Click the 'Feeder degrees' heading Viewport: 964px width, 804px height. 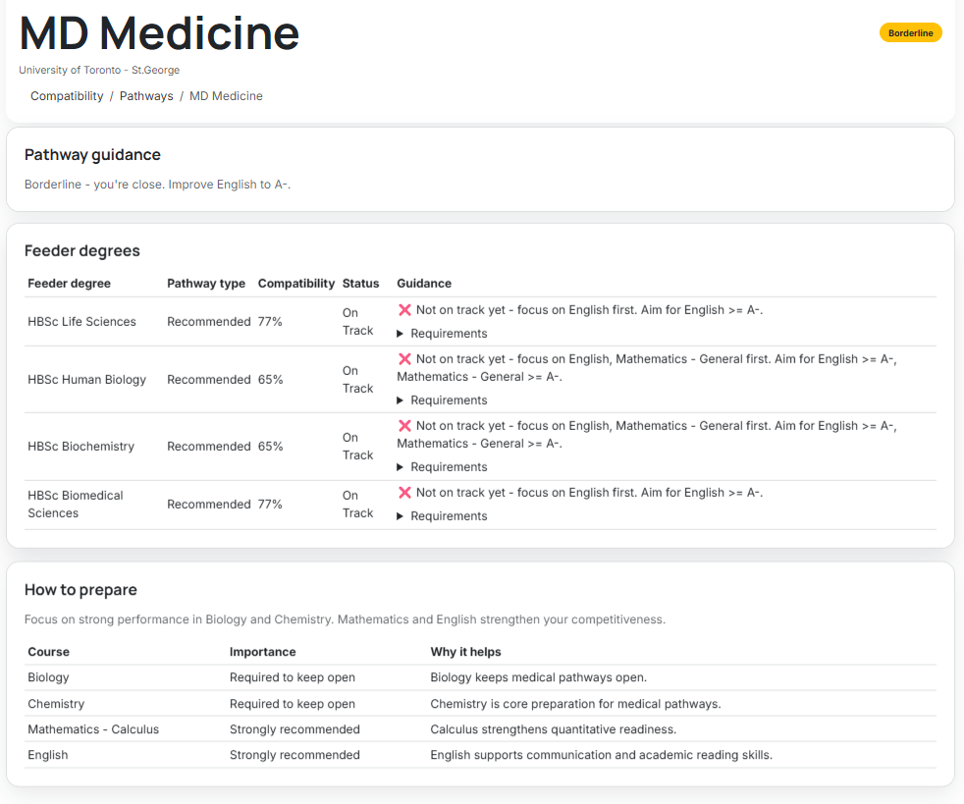click(x=82, y=250)
